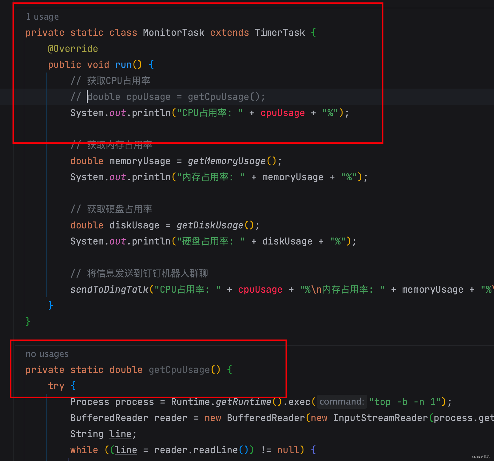Click the MonitorTask class name
The width and height of the screenshot is (494, 461).
173,33
